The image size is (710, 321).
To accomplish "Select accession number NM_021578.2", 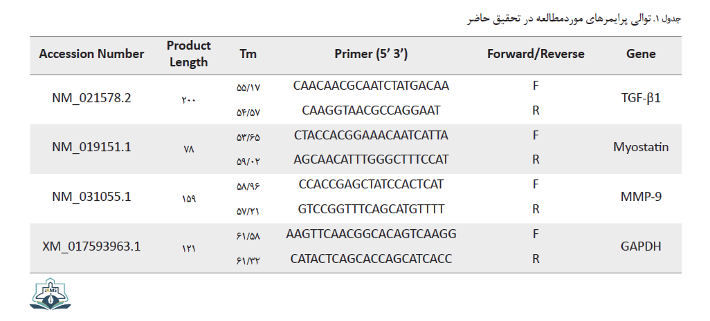I will tap(91, 97).
